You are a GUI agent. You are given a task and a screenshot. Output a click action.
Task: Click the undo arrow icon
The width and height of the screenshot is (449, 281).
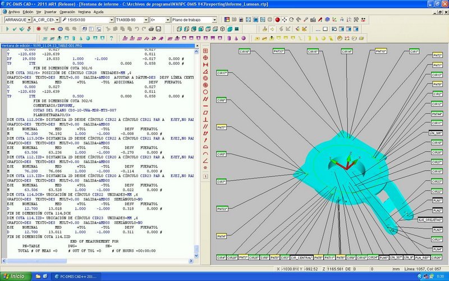pos(137,29)
